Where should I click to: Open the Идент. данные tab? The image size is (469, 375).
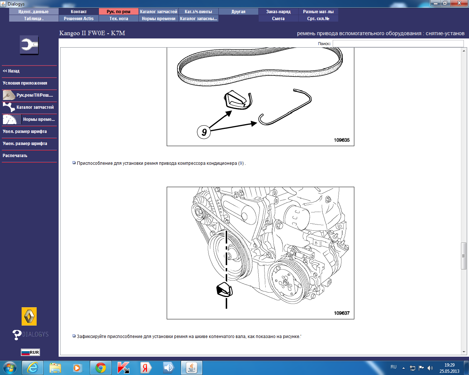click(x=34, y=12)
